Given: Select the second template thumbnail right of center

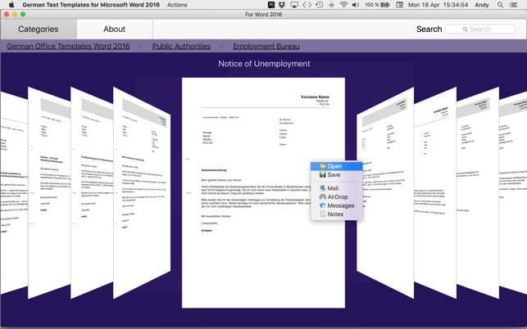Looking at the screenshot, I should pyautogui.click(x=435, y=192).
